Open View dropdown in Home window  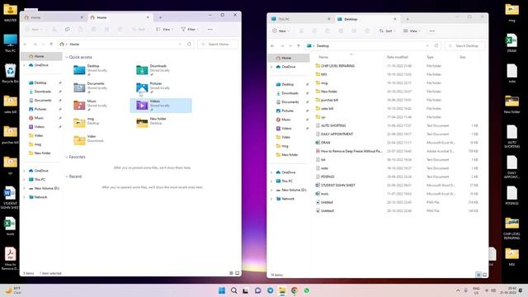[x=164, y=30]
